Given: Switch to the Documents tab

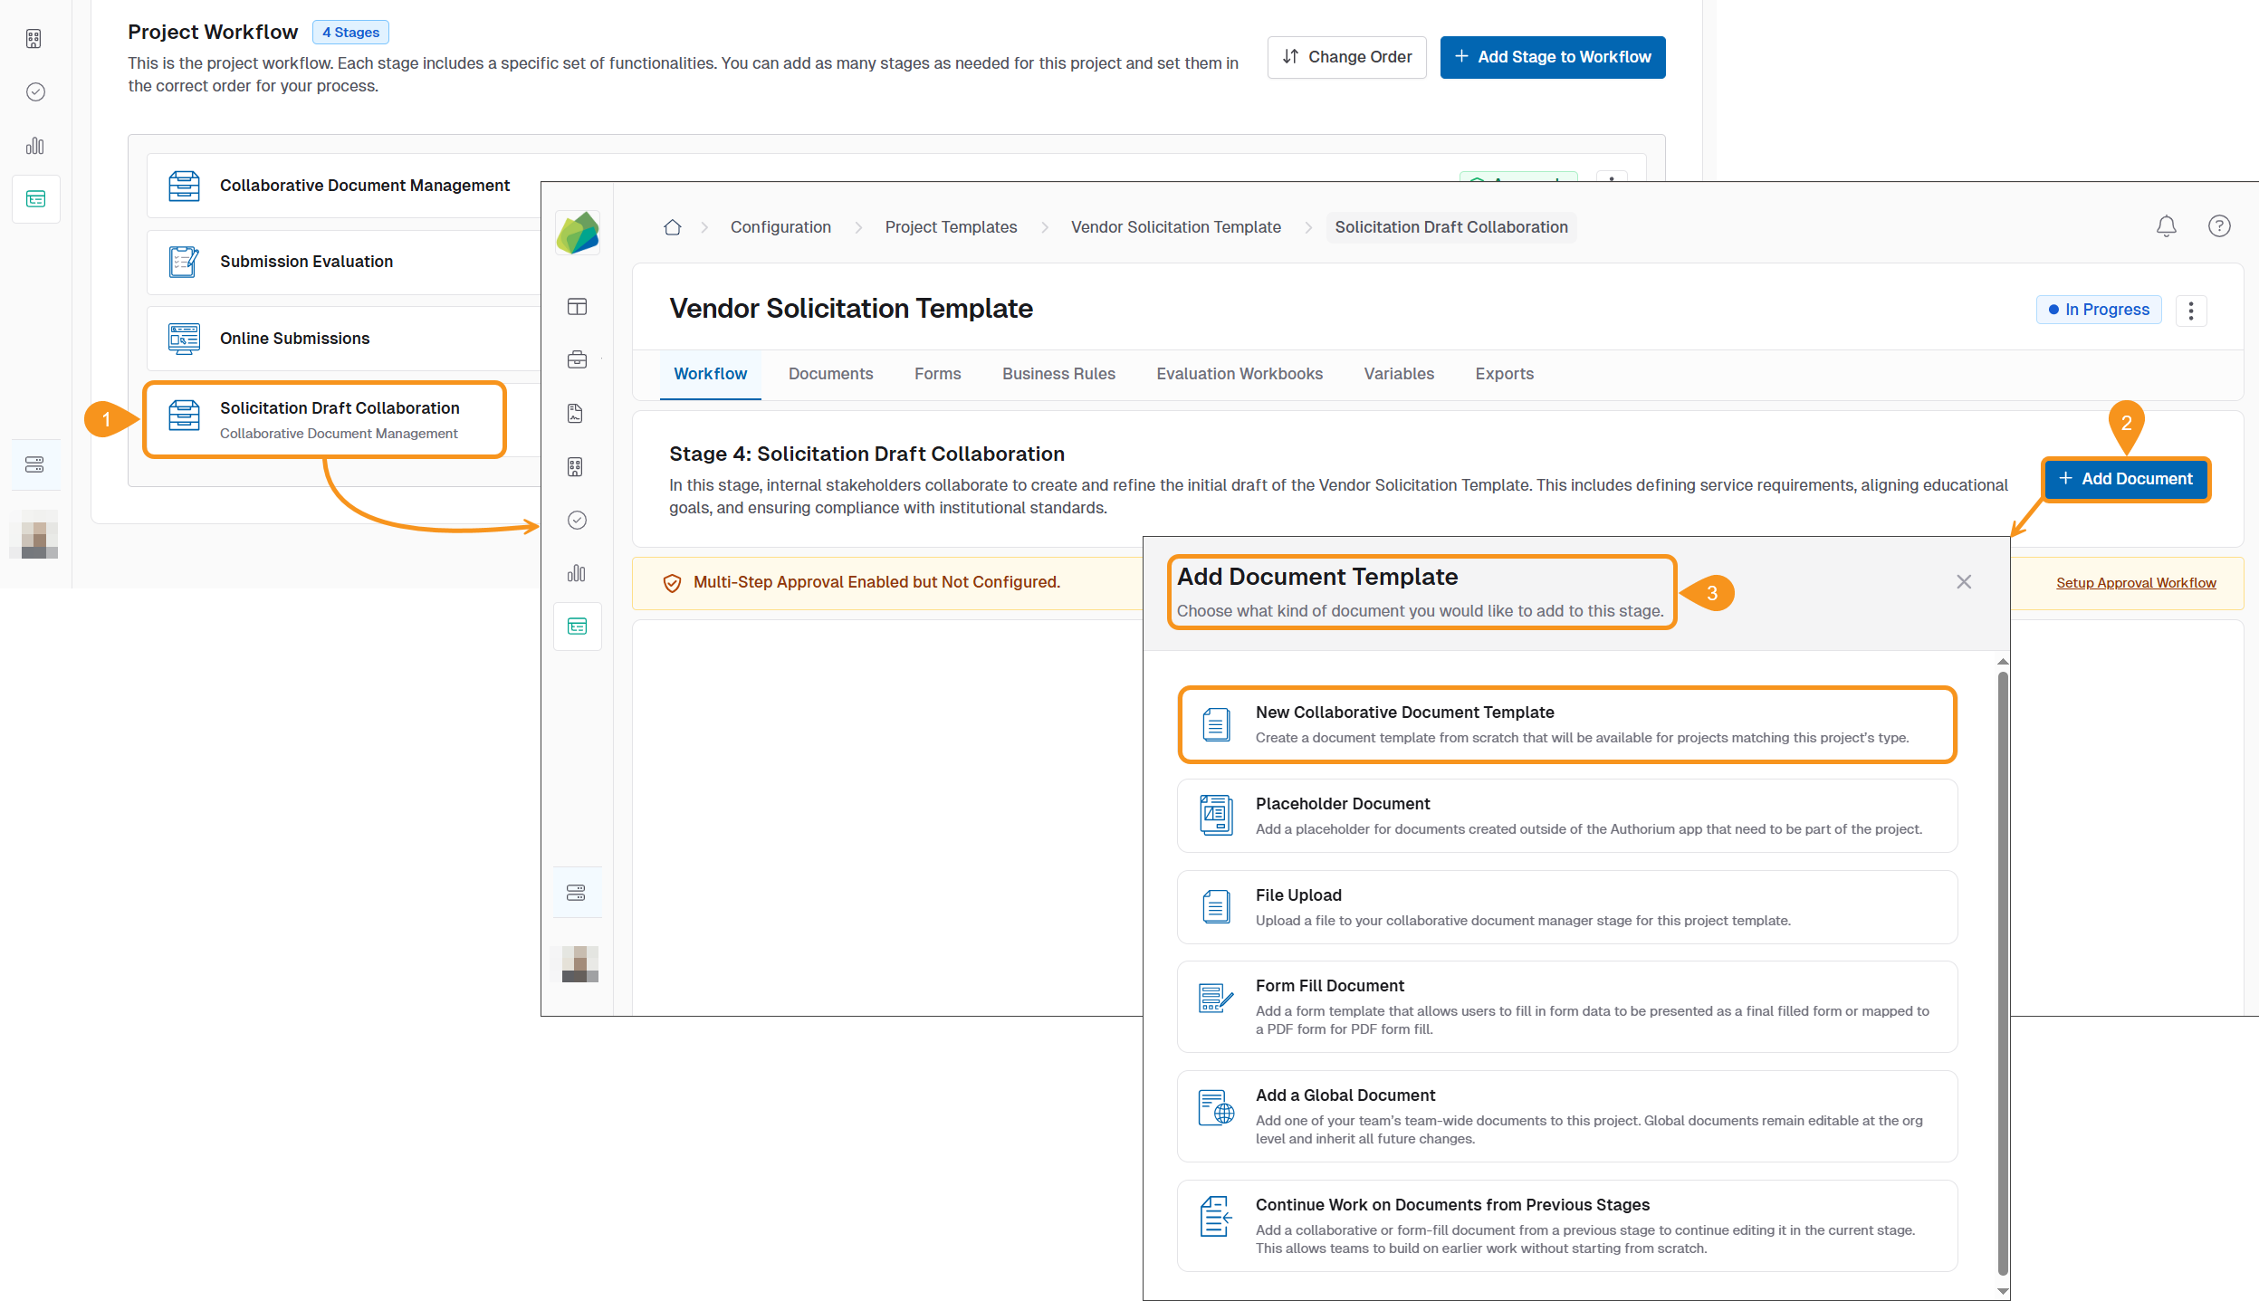Looking at the screenshot, I should (830, 374).
